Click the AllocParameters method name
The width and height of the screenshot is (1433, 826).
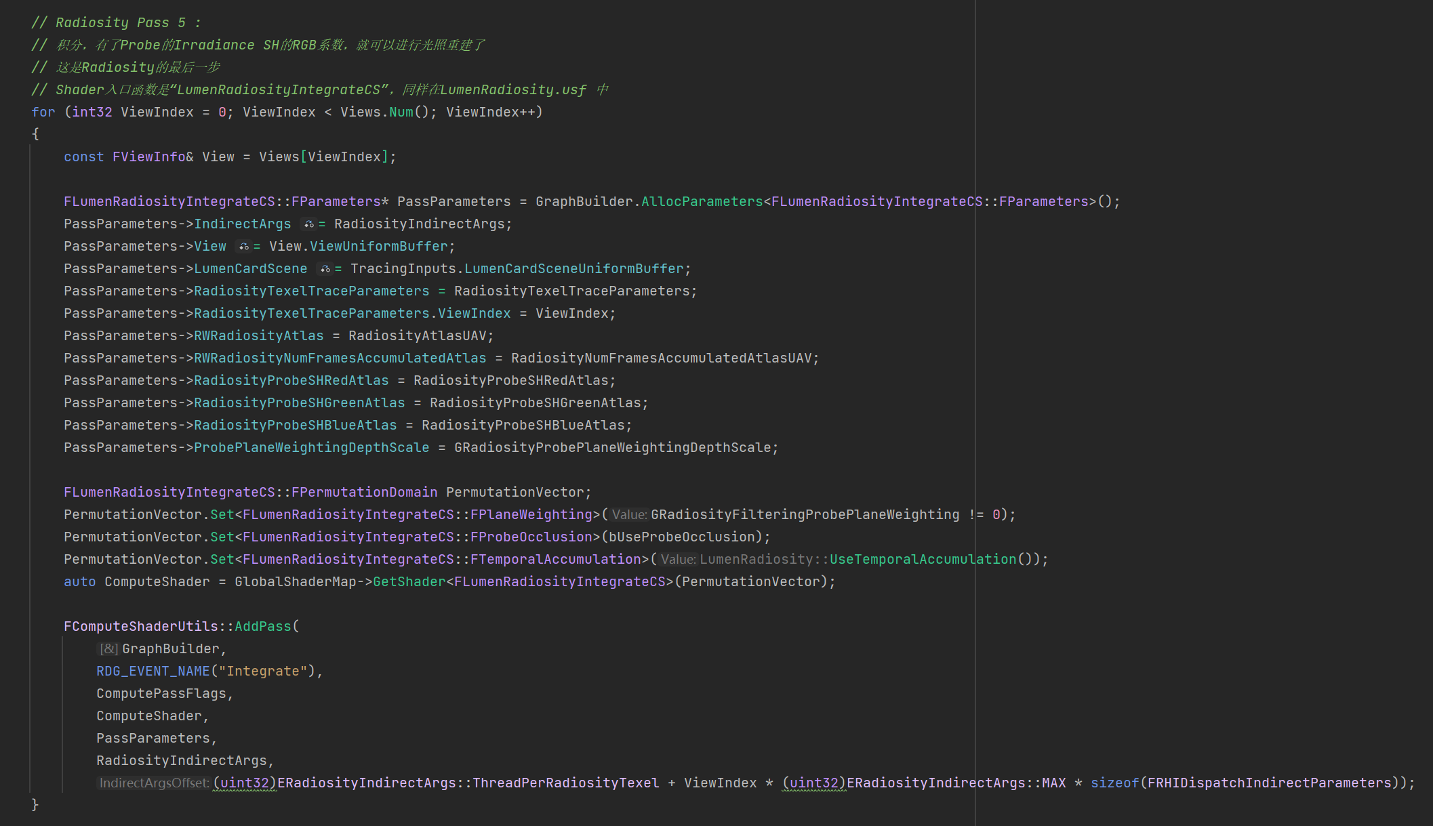tap(702, 202)
